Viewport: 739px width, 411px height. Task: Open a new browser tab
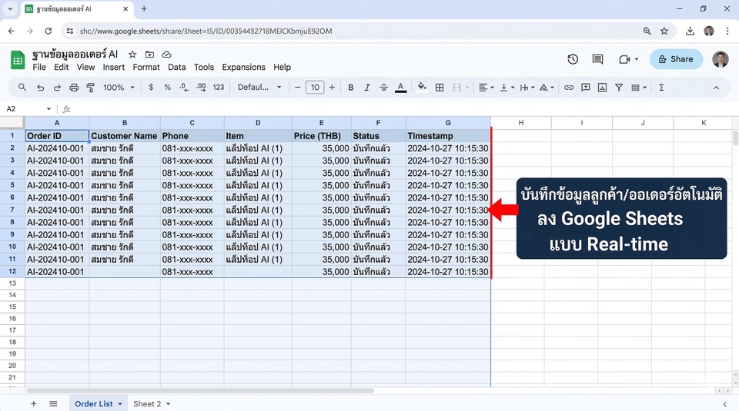click(144, 8)
